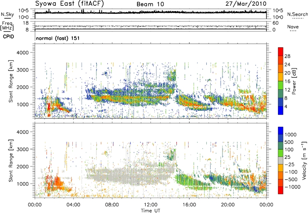Image resolution: width=308 pixels, height=213 pixels.
Task: Click the "28" tick on the Power colorbar
Action: 287,56
